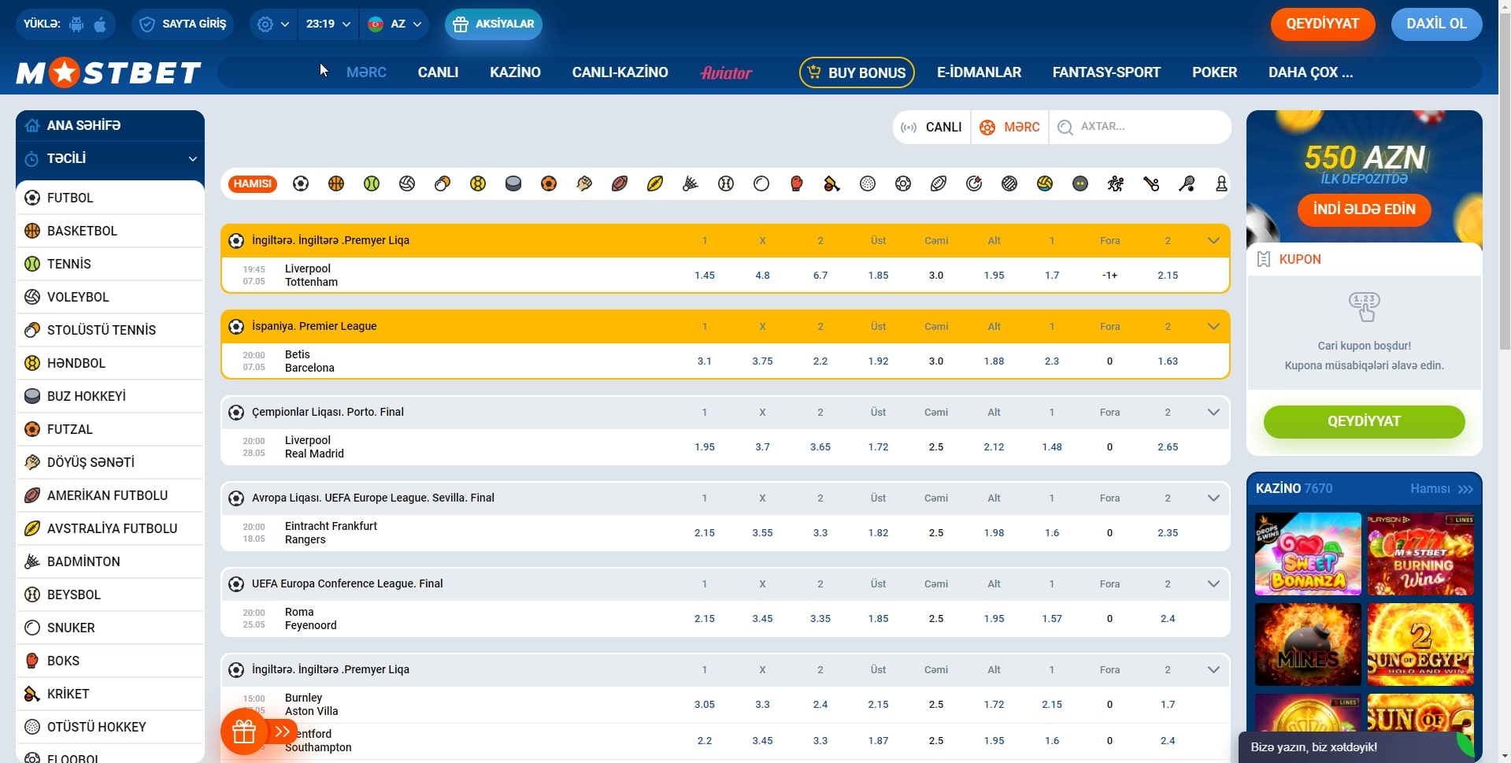Viewport: 1511px width, 763px height.
Task: Open the Burning Wins game thumbnail
Action: (1420, 554)
